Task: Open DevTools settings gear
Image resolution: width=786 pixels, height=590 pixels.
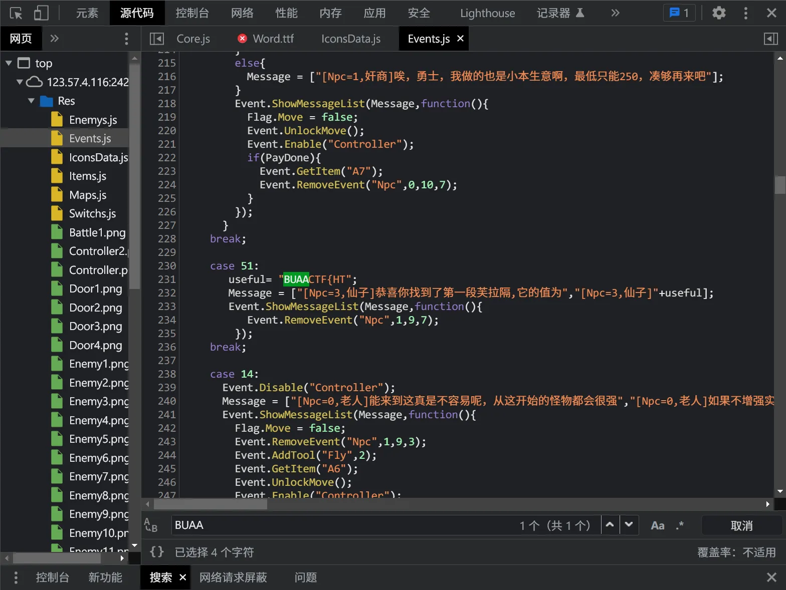Action: tap(719, 13)
